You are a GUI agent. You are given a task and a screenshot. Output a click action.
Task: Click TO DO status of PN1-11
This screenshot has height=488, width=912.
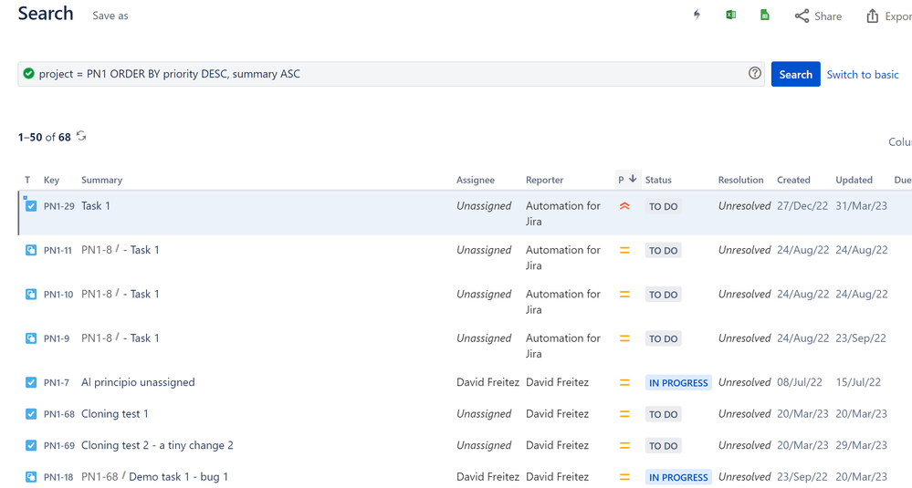pyautogui.click(x=663, y=251)
